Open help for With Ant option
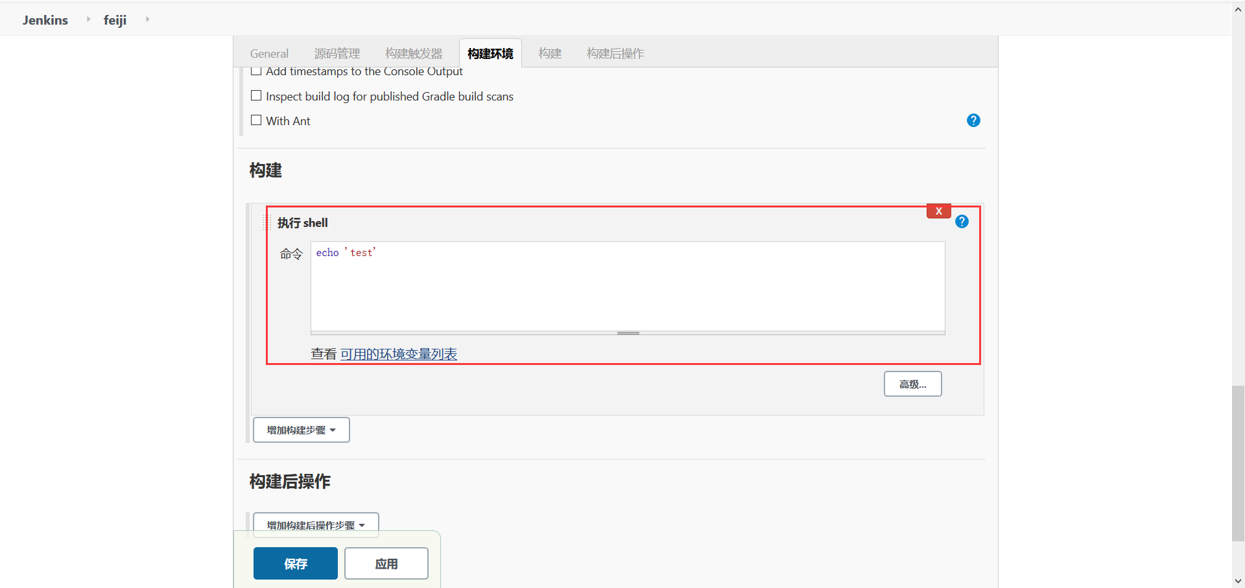Screen dimensions: 1245x588 973,121
